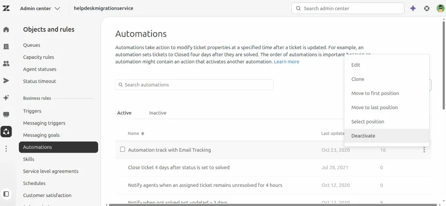Click the Last updated column header
Image resolution: width=446 pixels, height=206 pixels.
pyautogui.click(x=333, y=134)
